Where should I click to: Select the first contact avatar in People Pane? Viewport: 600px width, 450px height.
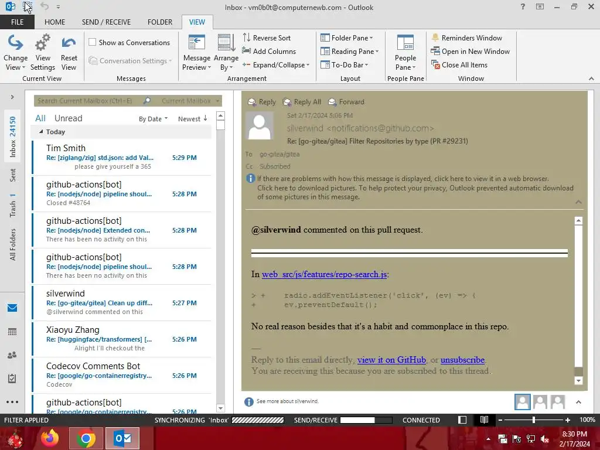tap(522, 402)
